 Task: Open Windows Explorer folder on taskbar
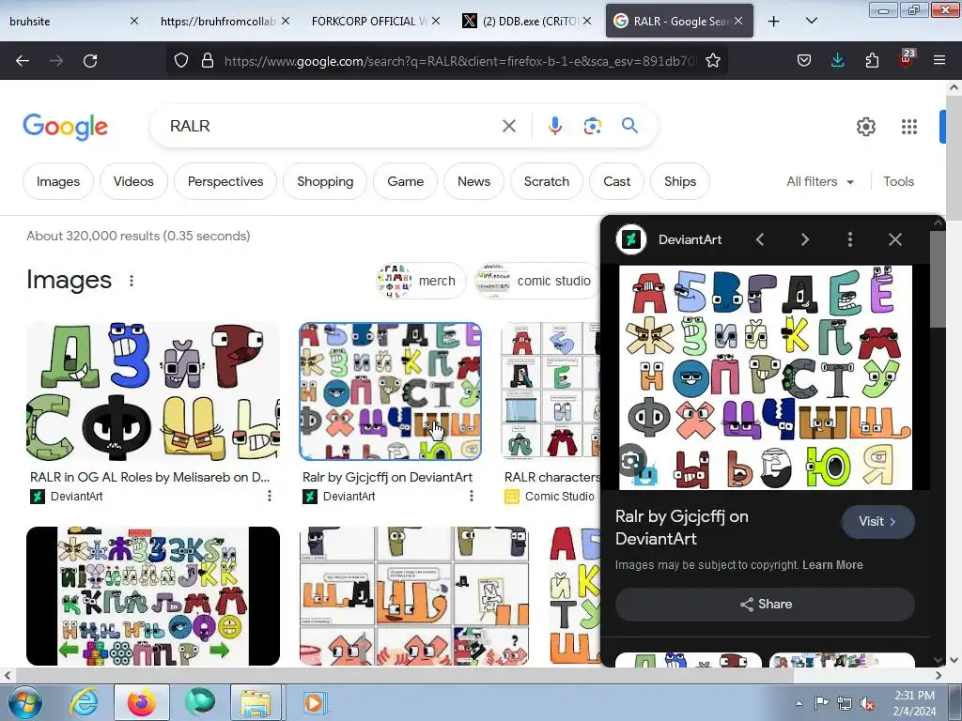pyautogui.click(x=256, y=702)
